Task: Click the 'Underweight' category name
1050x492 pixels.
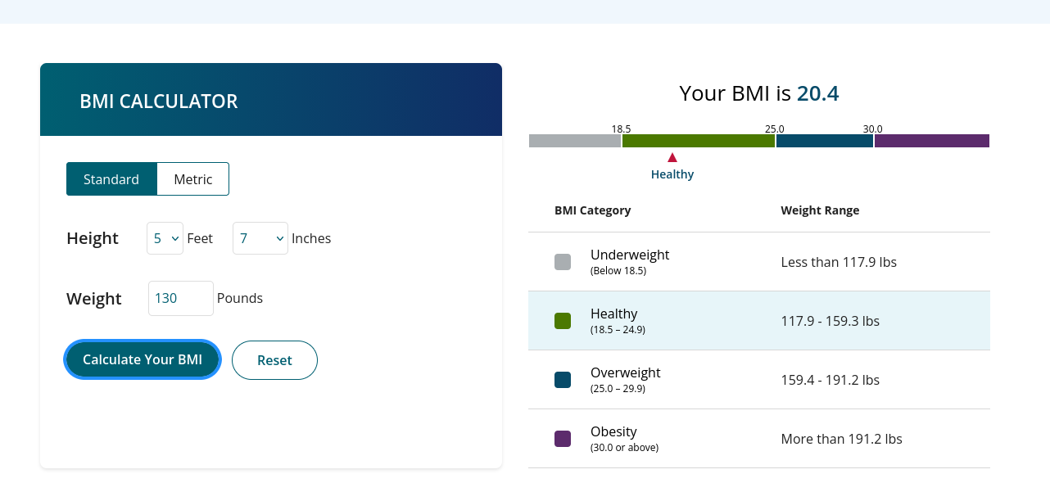Action: point(630,255)
